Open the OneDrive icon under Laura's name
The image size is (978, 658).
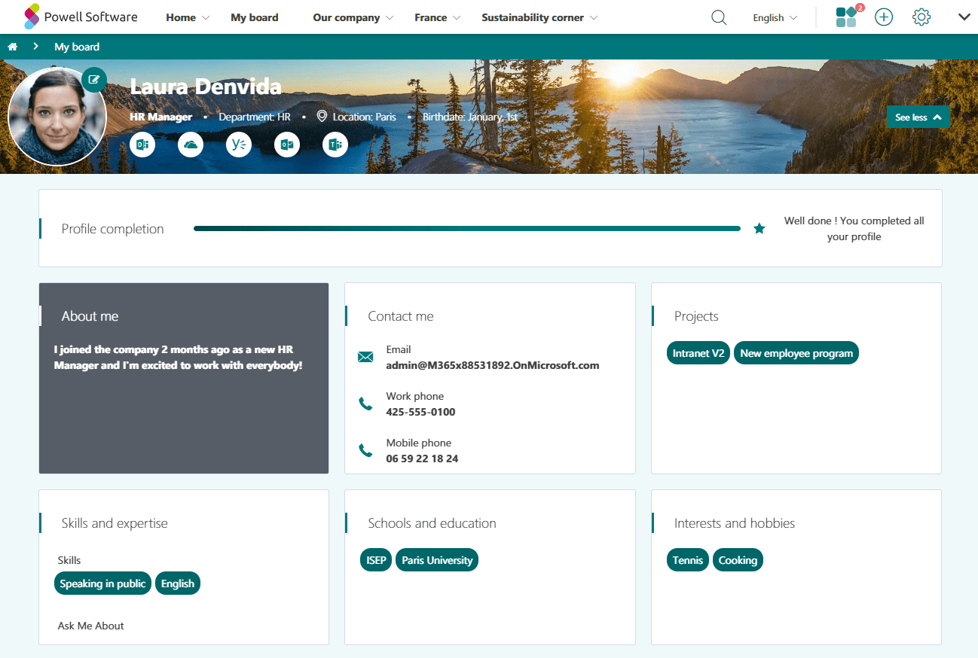[190, 145]
